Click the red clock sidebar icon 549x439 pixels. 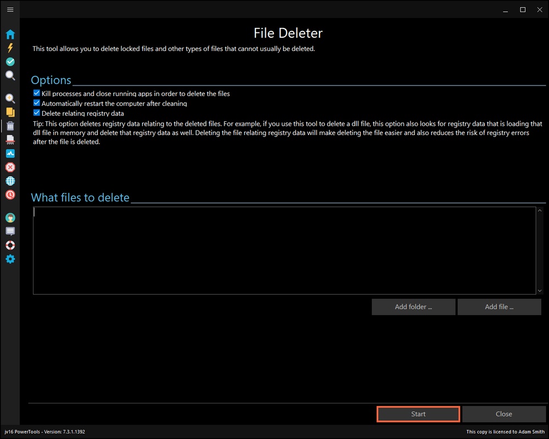pos(10,195)
